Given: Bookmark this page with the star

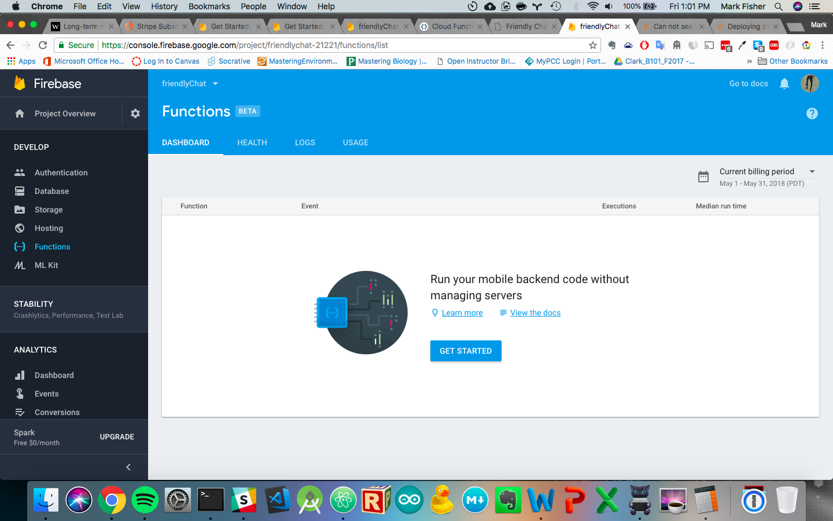Looking at the screenshot, I should [x=593, y=45].
